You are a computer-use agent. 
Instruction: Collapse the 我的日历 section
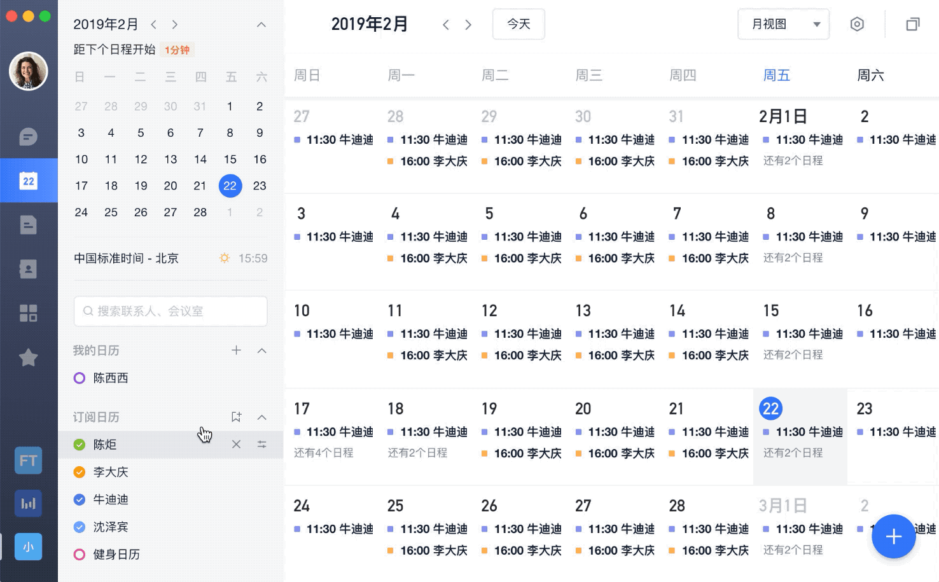261,350
